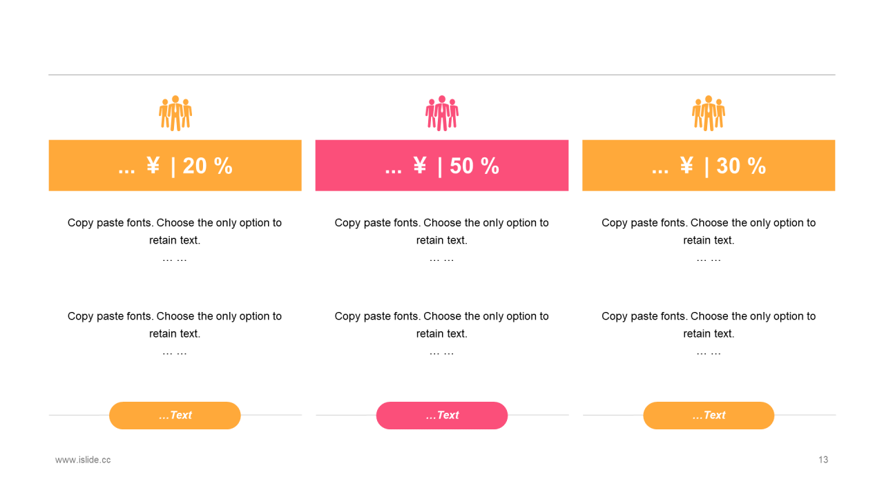Click the horizontal divider line at top
The image size is (884, 497).
point(442,75)
